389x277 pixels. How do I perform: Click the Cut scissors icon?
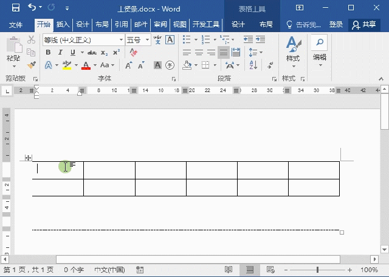click(x=31, y=39)
